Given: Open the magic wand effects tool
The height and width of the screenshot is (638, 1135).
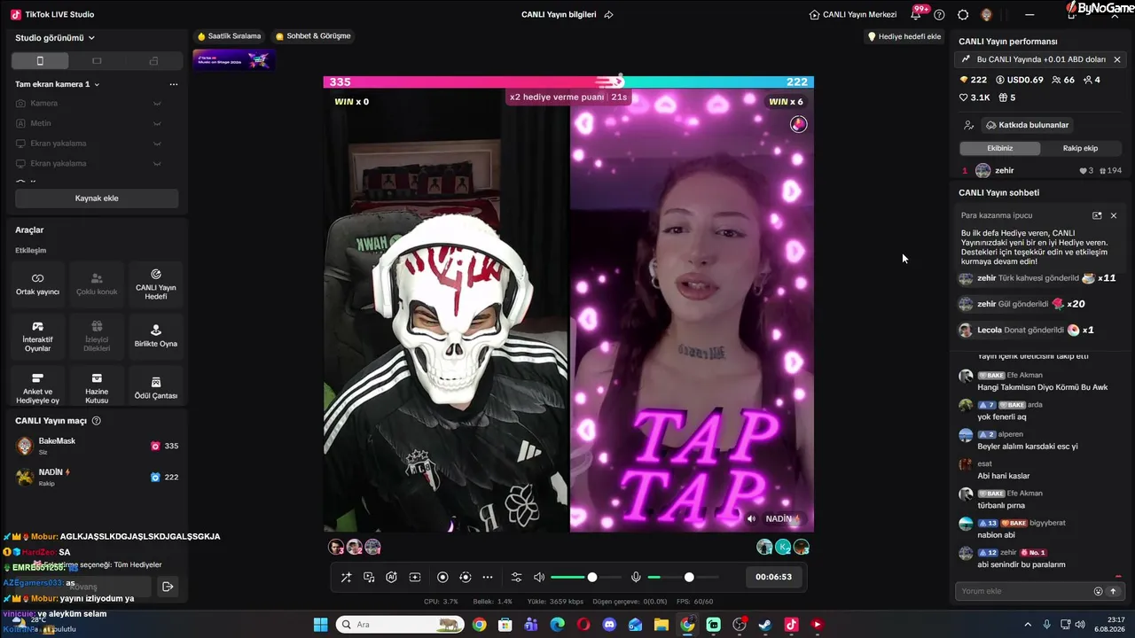Looking at the screenshot, I should [346, 577].
